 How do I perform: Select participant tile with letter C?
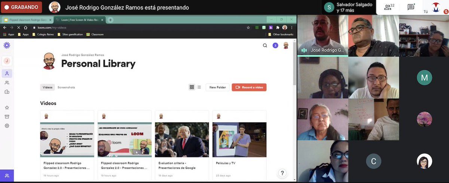373,161
